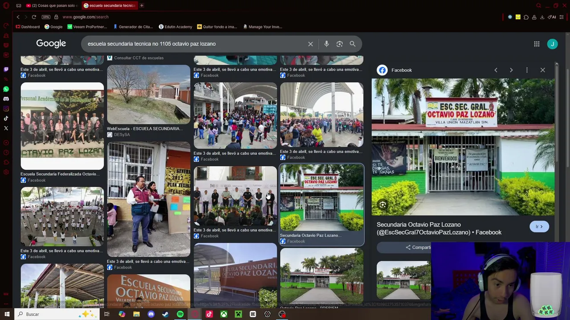The image size is (570, 320).
Task: Go back in browser history
Action: [18, 17]
